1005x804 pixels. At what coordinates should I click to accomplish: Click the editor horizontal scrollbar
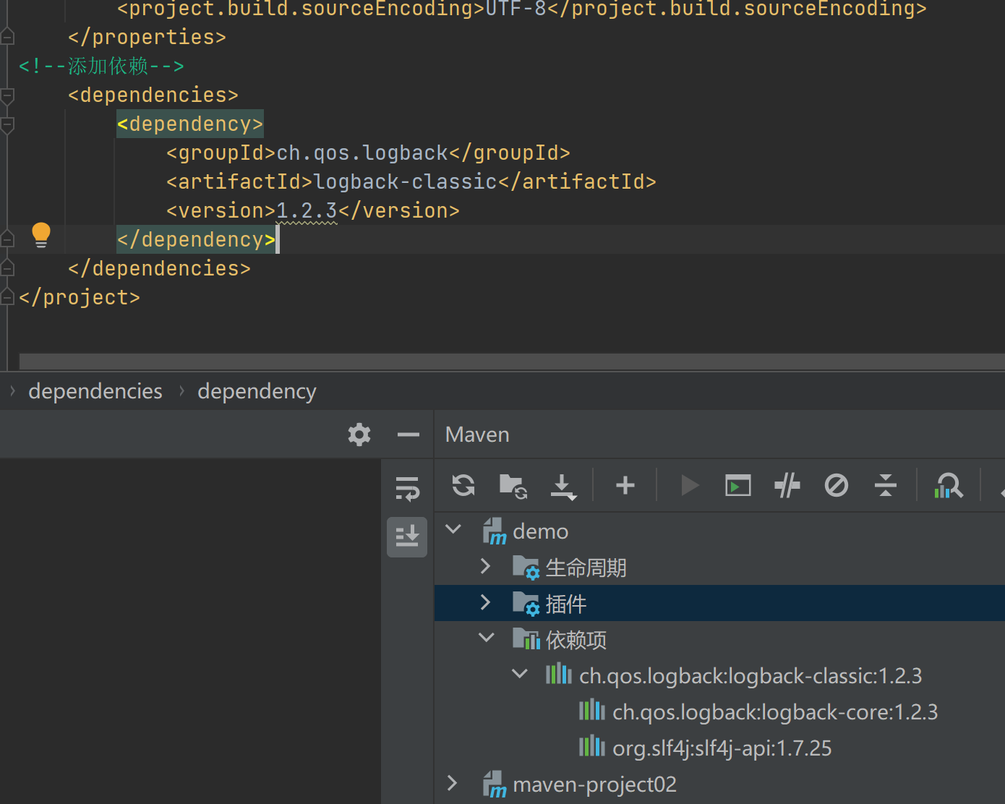(512, 361)
